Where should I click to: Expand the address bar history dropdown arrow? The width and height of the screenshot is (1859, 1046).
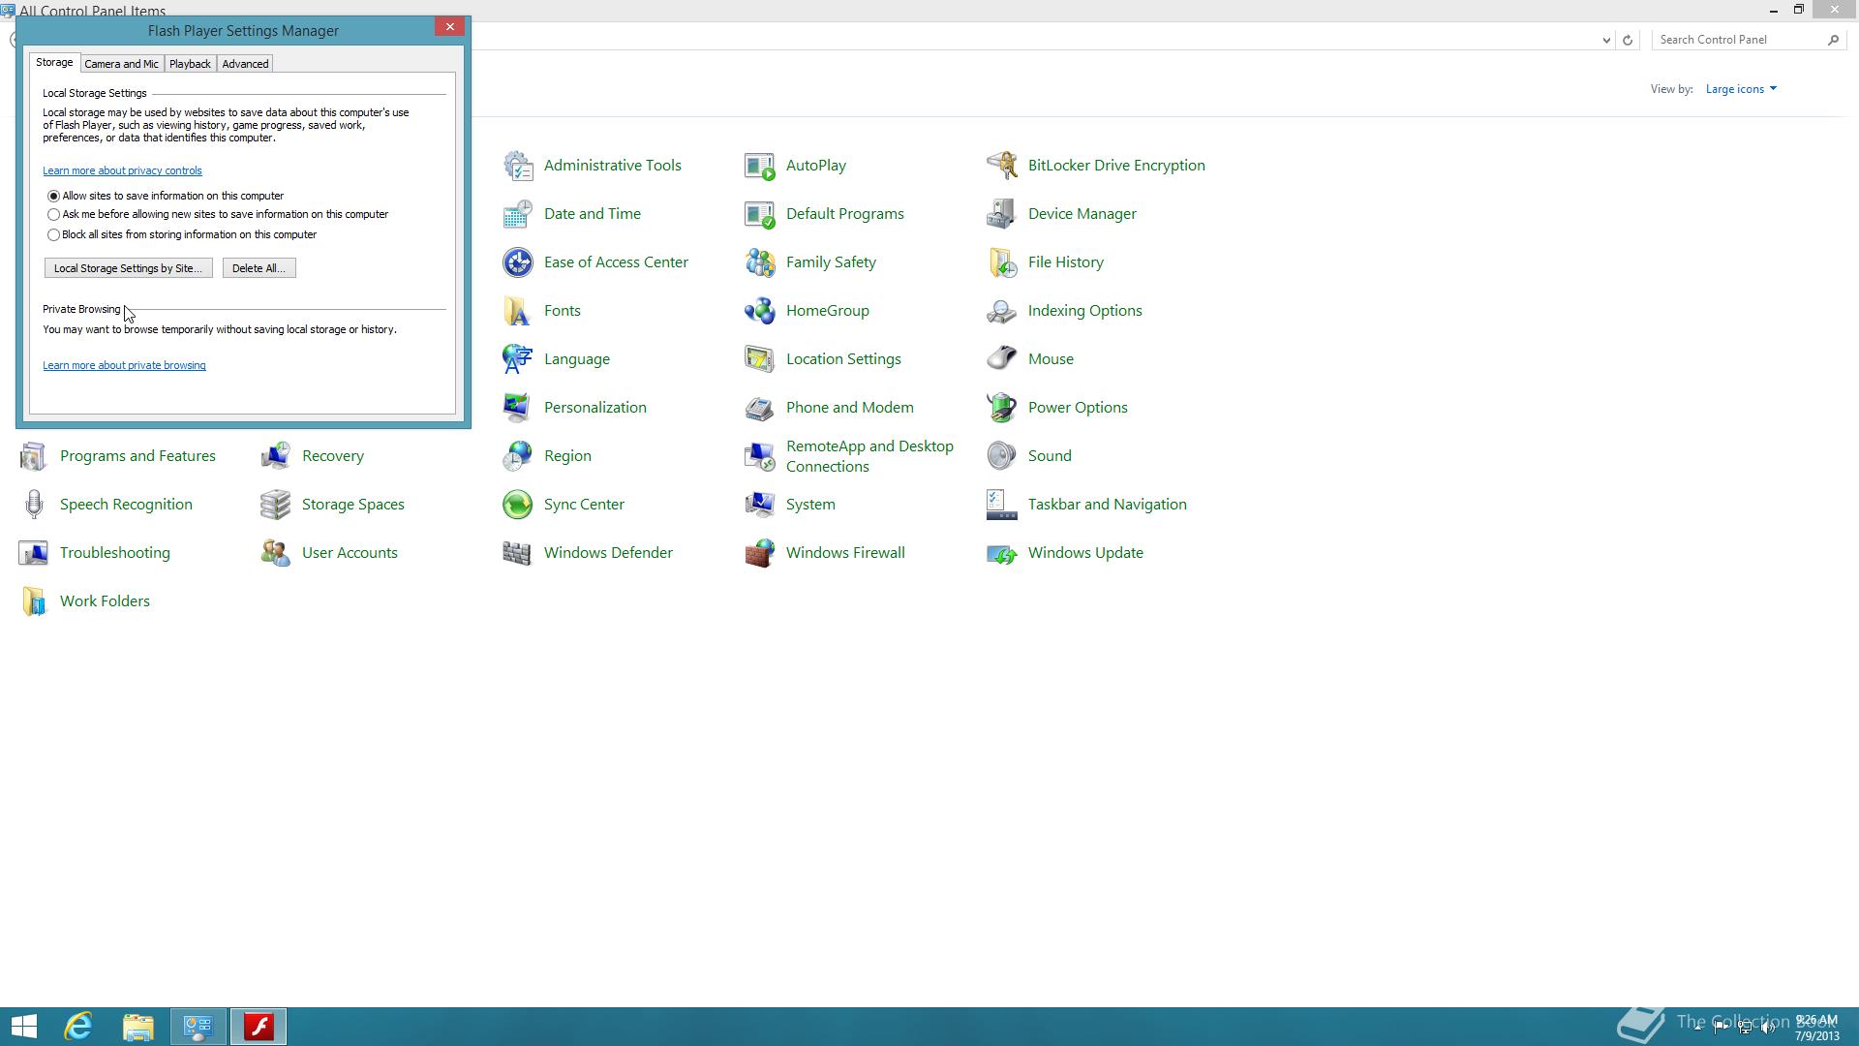pyautogui.click(x=1606, y=40)
